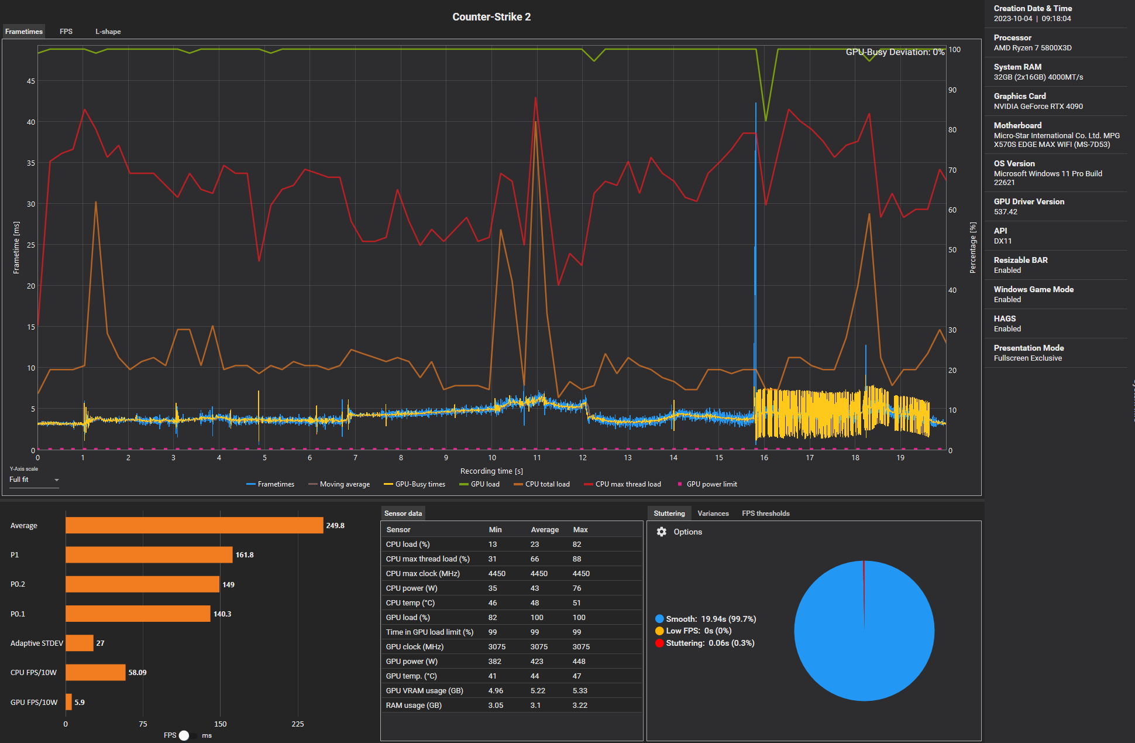Click the Average column header
The height and width of the screenshot is (743, 1135).
[x=544, y=529]
